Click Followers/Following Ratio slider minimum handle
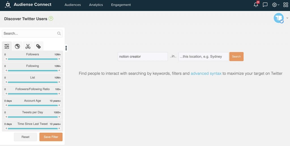Image resolution: width=290 pixels, height=146 pixels. (6, 94)
